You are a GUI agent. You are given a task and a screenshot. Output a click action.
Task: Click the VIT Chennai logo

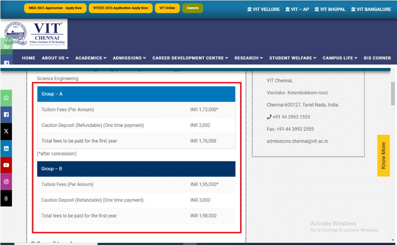[x=35, y=34]
